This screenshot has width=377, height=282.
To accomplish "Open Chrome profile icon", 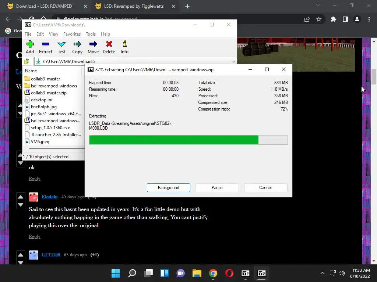I will (x=357, y=19).
